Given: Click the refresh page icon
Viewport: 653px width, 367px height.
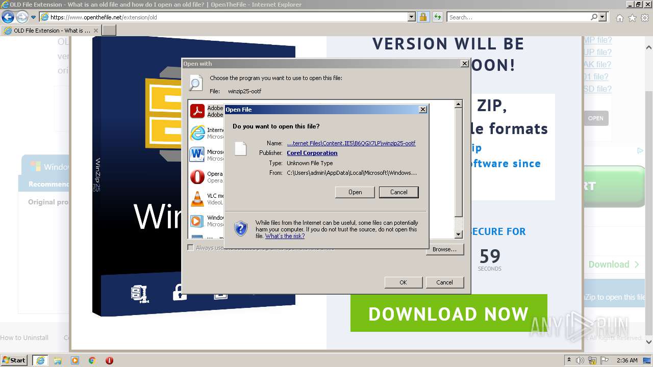Looking at the screenshot, I should pyautogui.click(x=437, y=17).
